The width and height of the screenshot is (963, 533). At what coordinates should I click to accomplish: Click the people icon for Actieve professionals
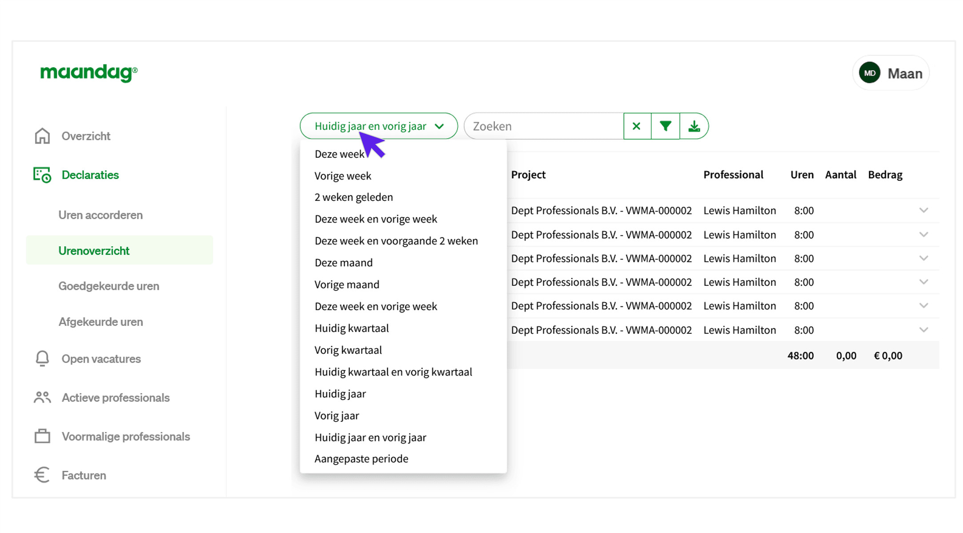[x=42, y=397]
